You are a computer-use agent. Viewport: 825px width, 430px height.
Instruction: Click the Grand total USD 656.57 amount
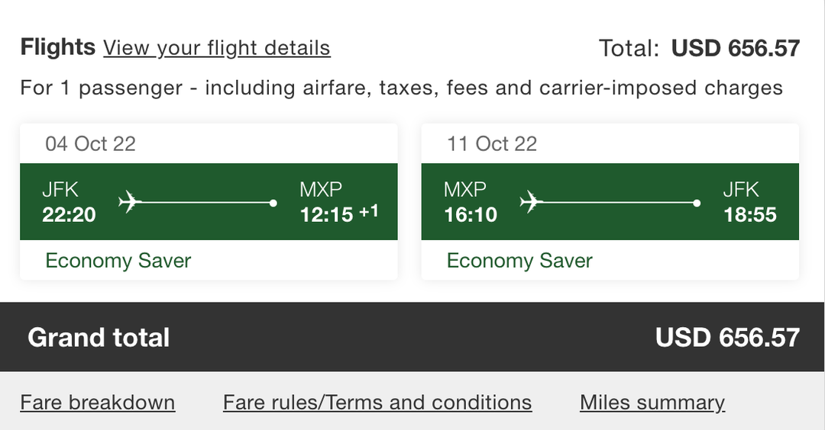click(x=727, y=337)
